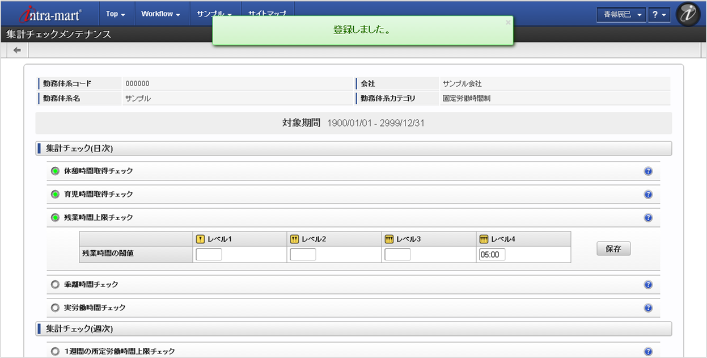The image size is (707, 358).
Task: Open the 青柳辰巳 user dropdown
Action: click(x=621, y=15)
